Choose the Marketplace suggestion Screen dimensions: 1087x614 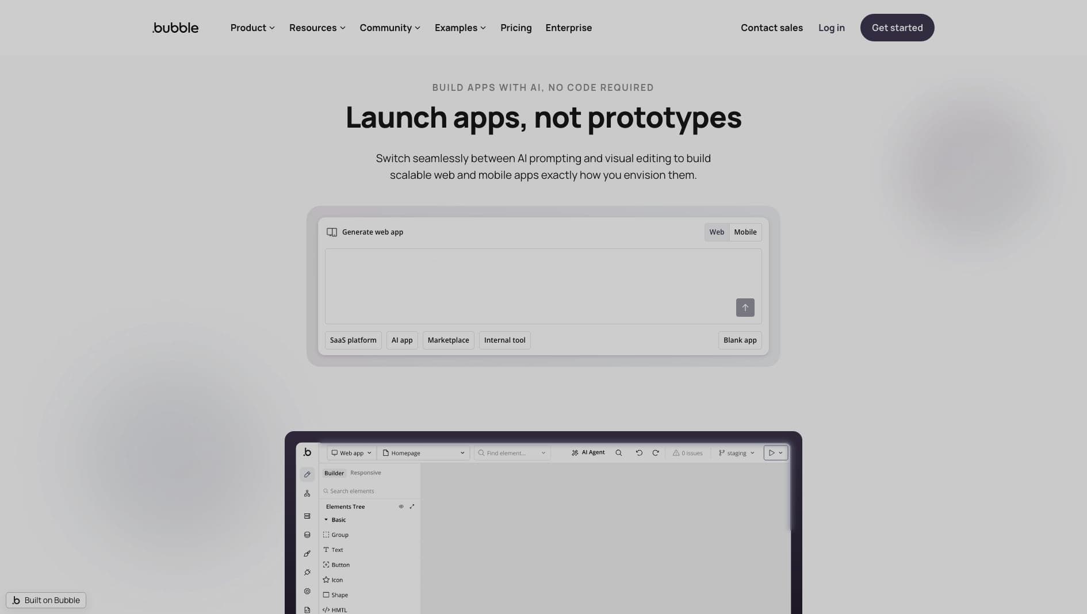(x=448, y=340)
